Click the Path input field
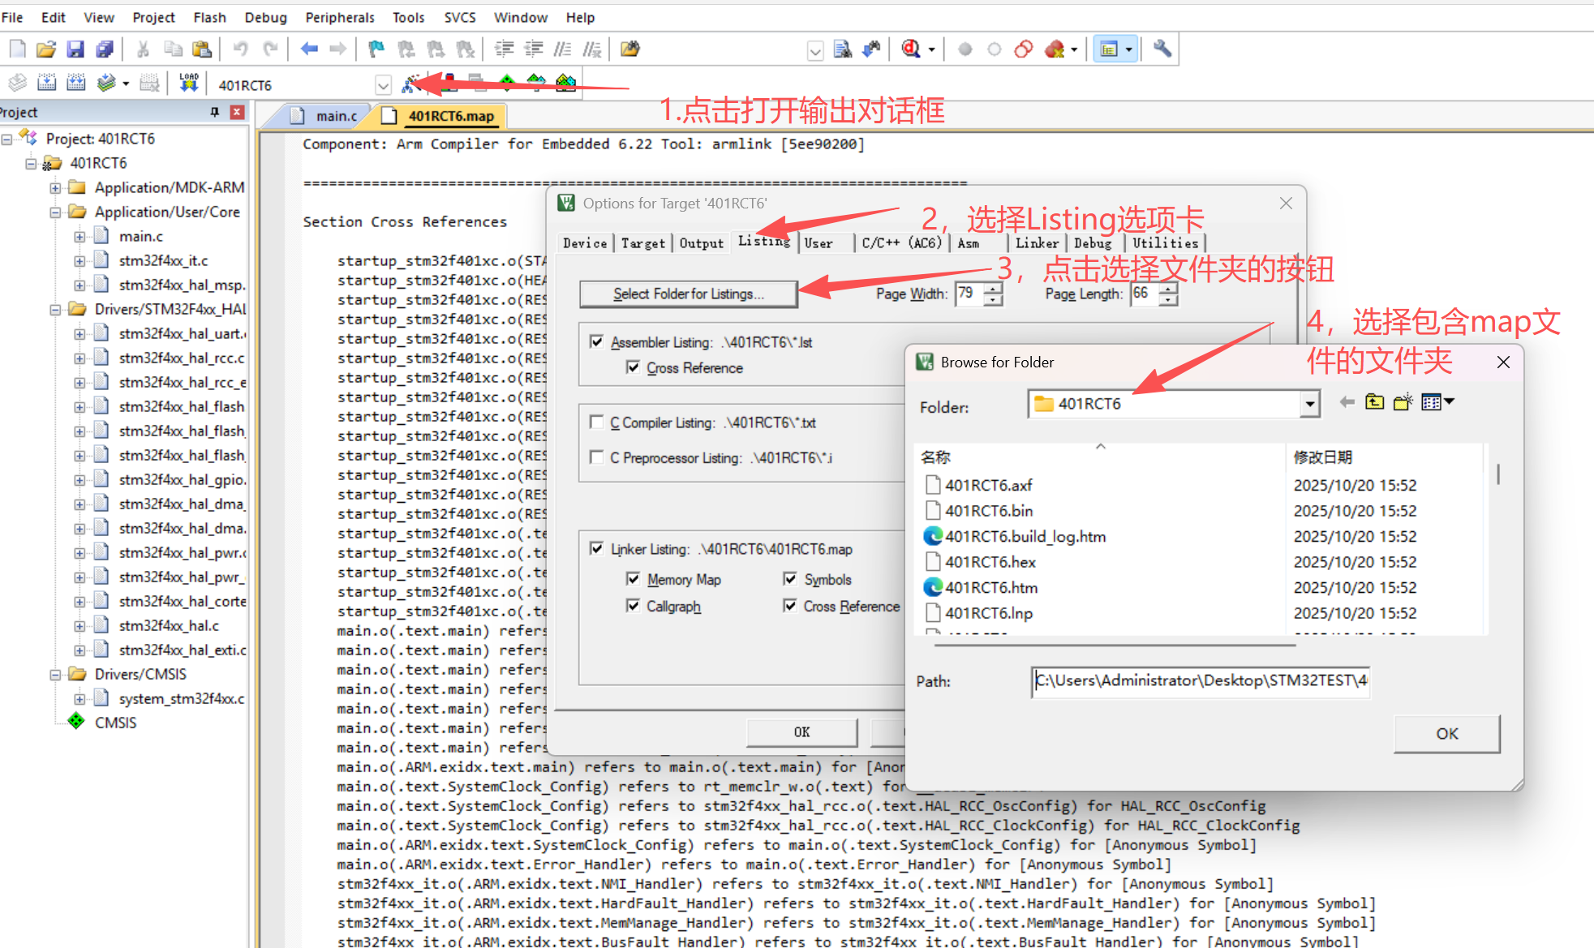 coord(1201,681)
